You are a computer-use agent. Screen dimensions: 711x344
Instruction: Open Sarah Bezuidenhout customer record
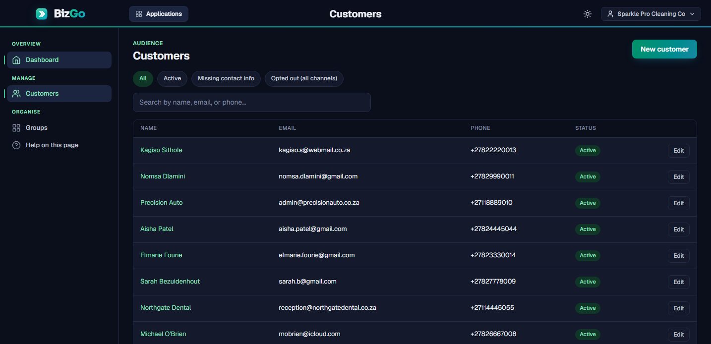(x=170, y=282)
